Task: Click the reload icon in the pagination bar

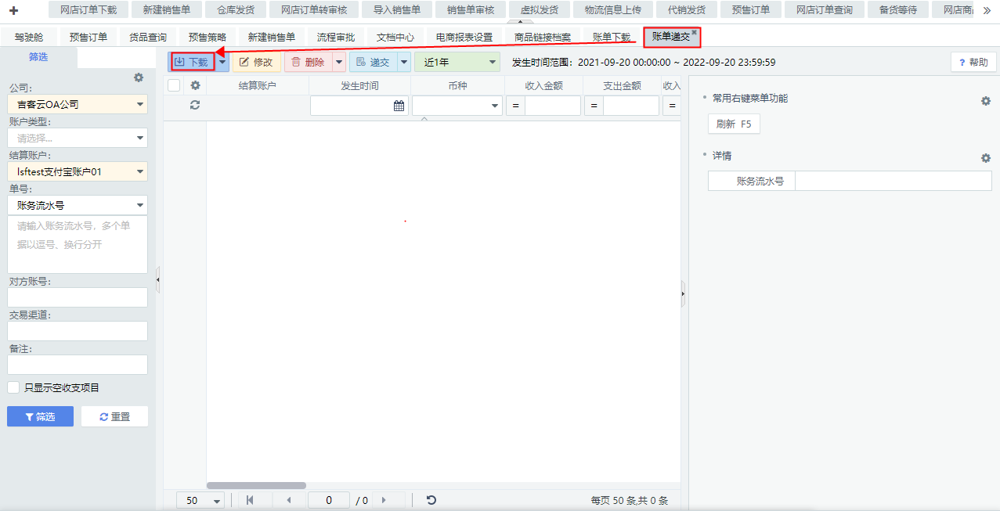Action: pyautogui.click(x=431, y=500)
